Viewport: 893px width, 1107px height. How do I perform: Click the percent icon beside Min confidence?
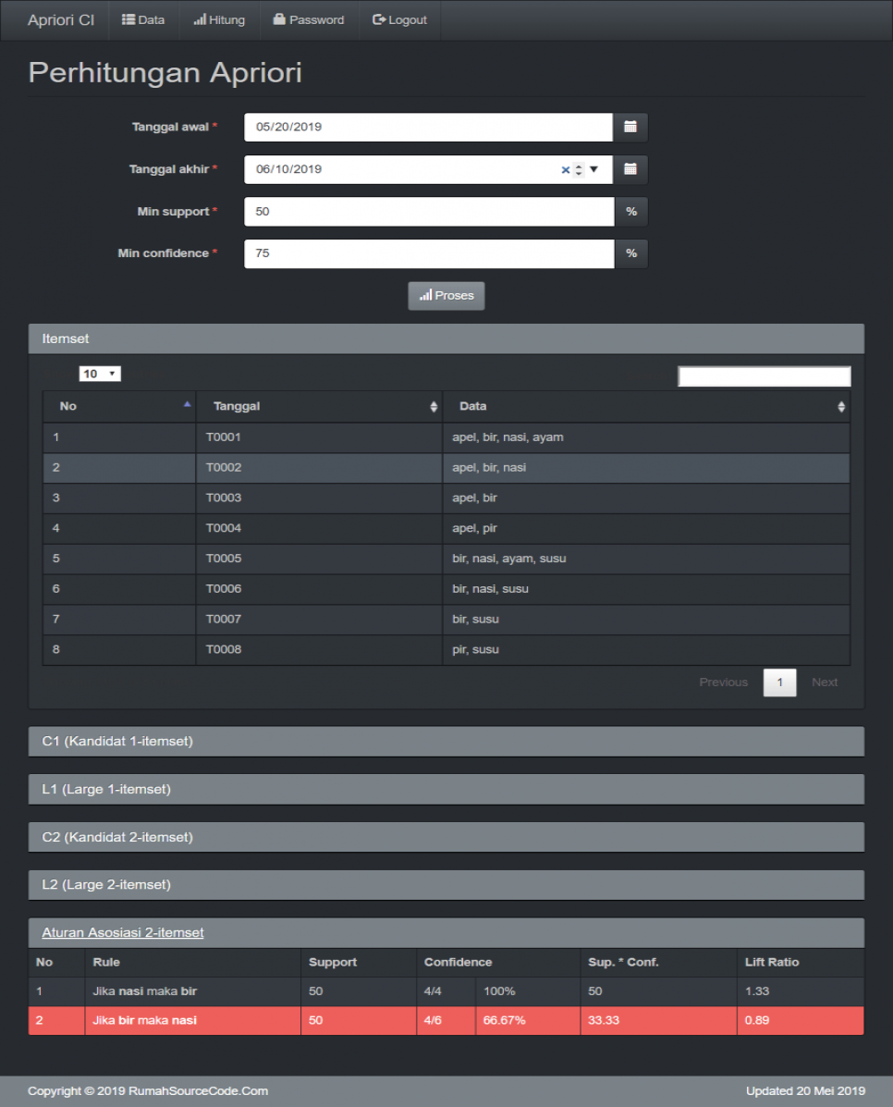(630, 252)
